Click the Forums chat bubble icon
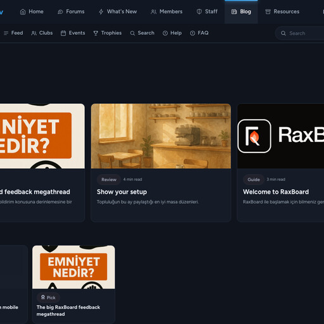The height and width of the screenshot is (324, 324). pyautogui.click(x=60, y=12)
